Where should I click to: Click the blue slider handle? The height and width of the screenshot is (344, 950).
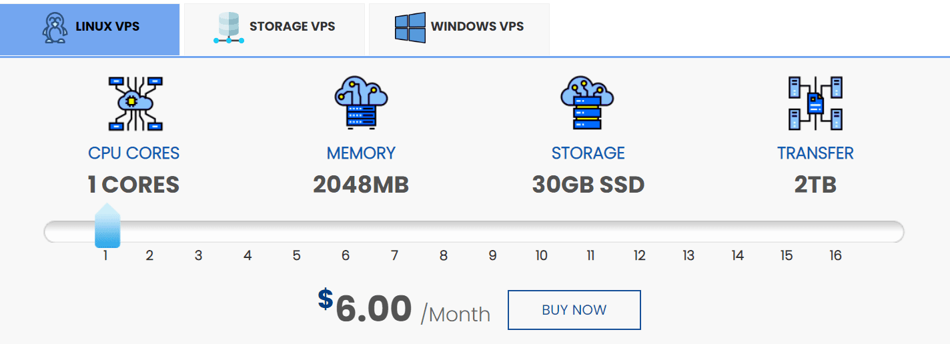[107, 227]
